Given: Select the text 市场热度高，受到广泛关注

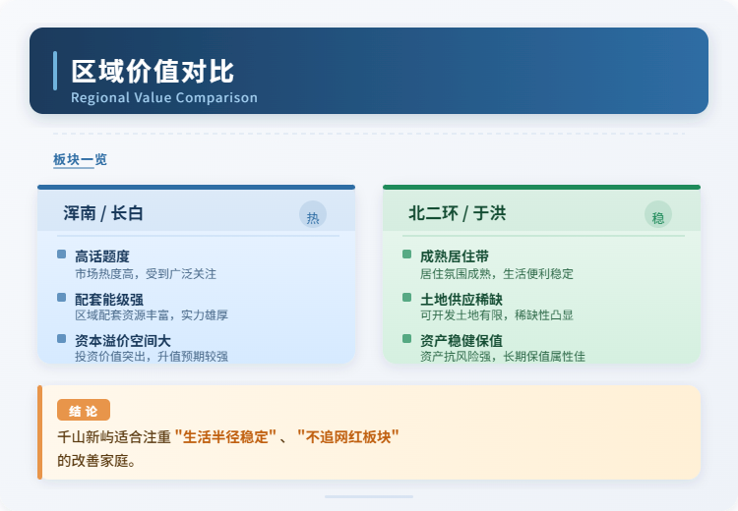Looking at the screenshot, I should tap(146, 273).
